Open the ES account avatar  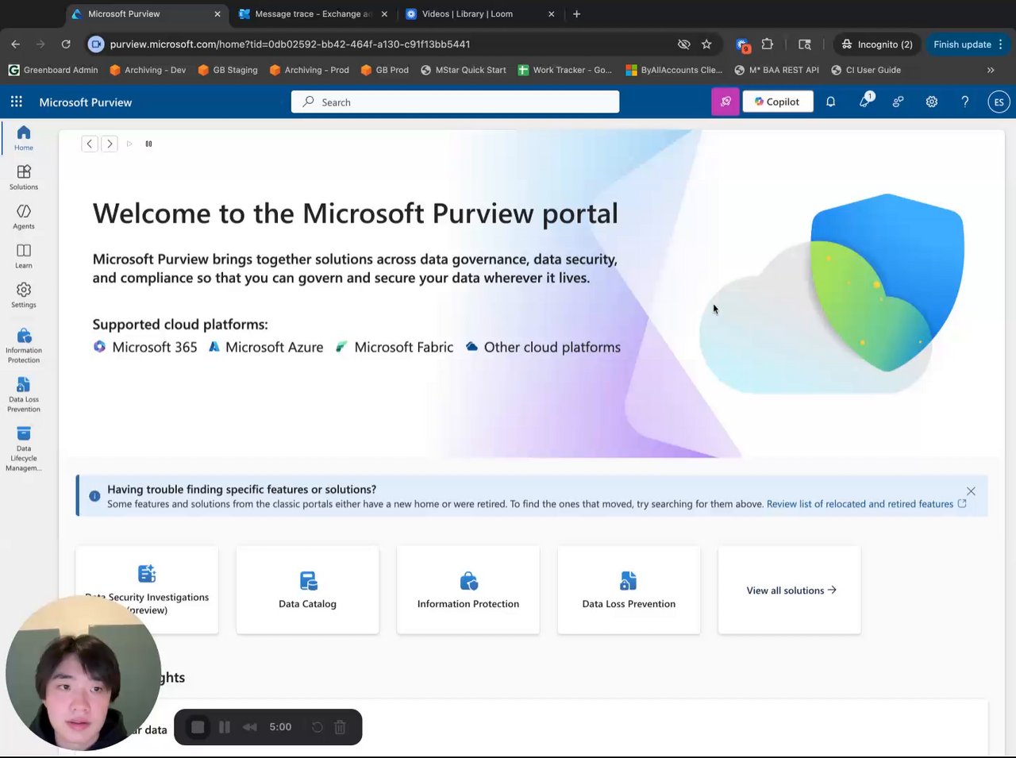tap(999, 102)
